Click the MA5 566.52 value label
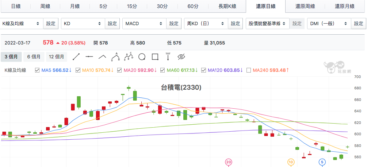Image resolution: width=367 pixels, height=167 pixels. click(56, 70)
